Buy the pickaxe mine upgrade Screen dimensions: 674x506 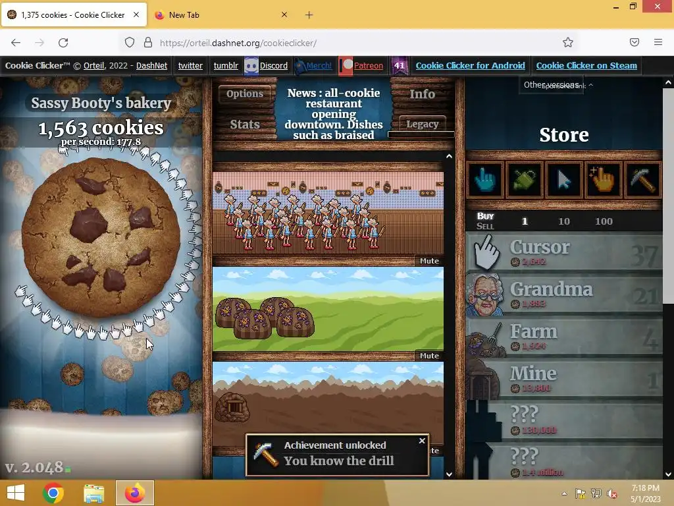tap(642, 179)
